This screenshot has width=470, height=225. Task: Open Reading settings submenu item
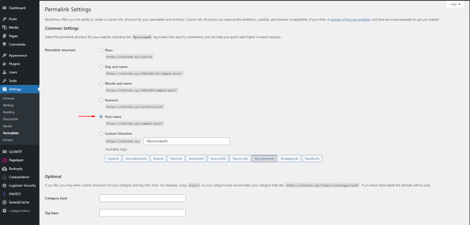click(9, 112)
